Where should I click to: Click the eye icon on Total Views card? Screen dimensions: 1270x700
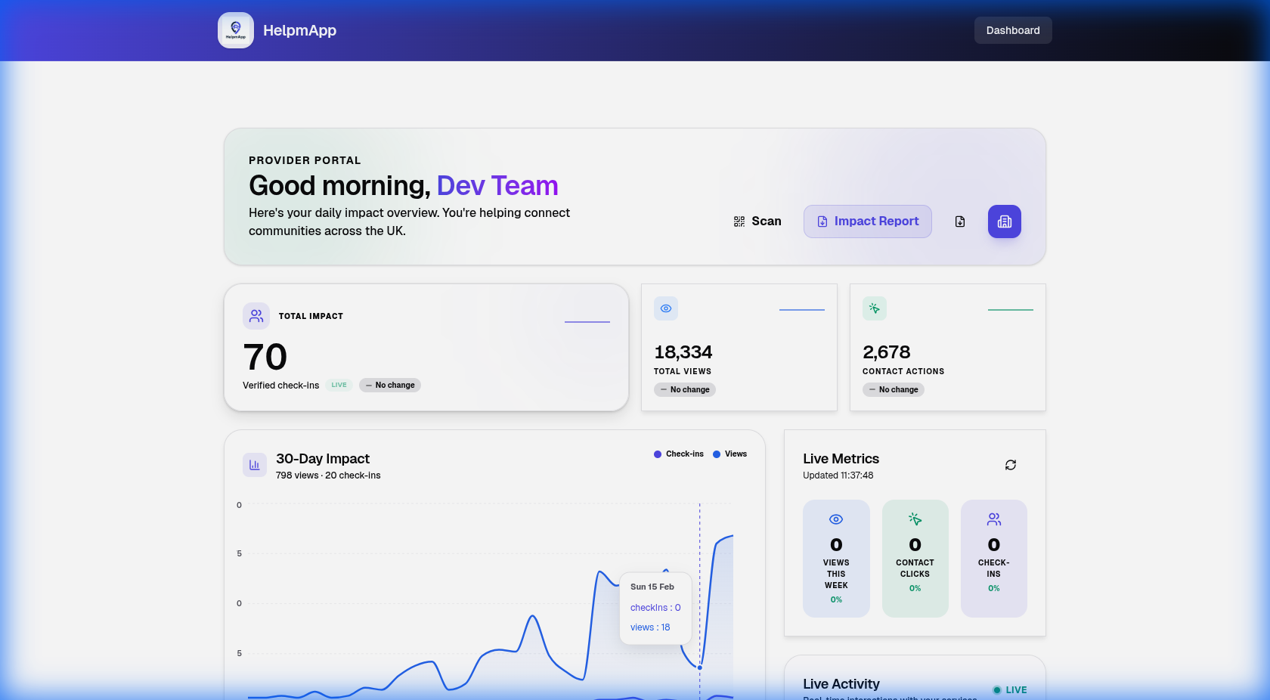665,308
